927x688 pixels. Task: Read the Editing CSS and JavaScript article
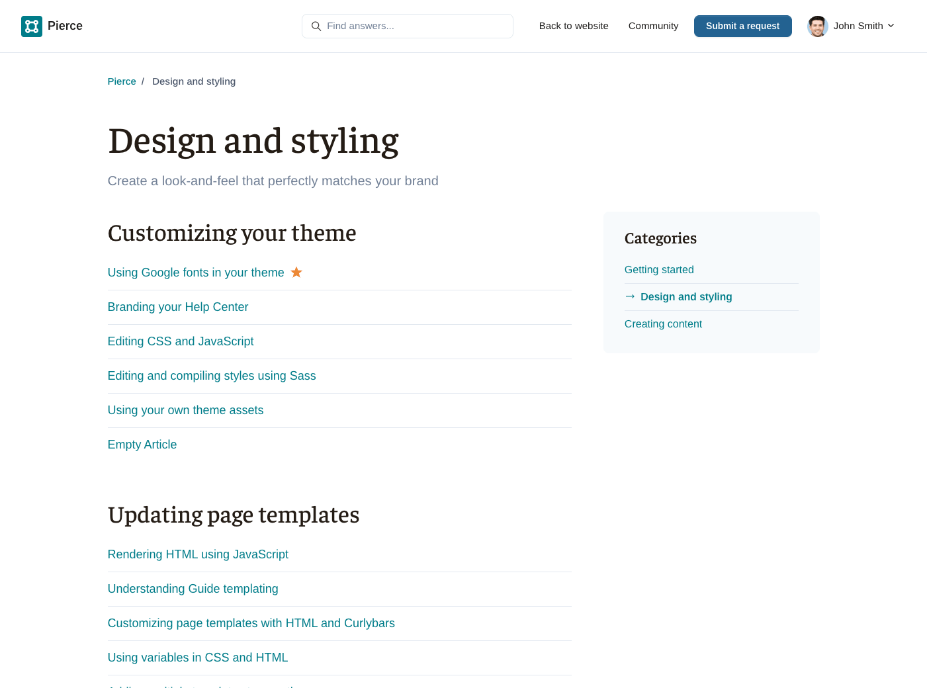181,341
